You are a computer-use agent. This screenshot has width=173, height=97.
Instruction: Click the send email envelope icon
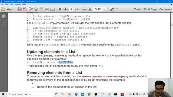coord(52,9)
